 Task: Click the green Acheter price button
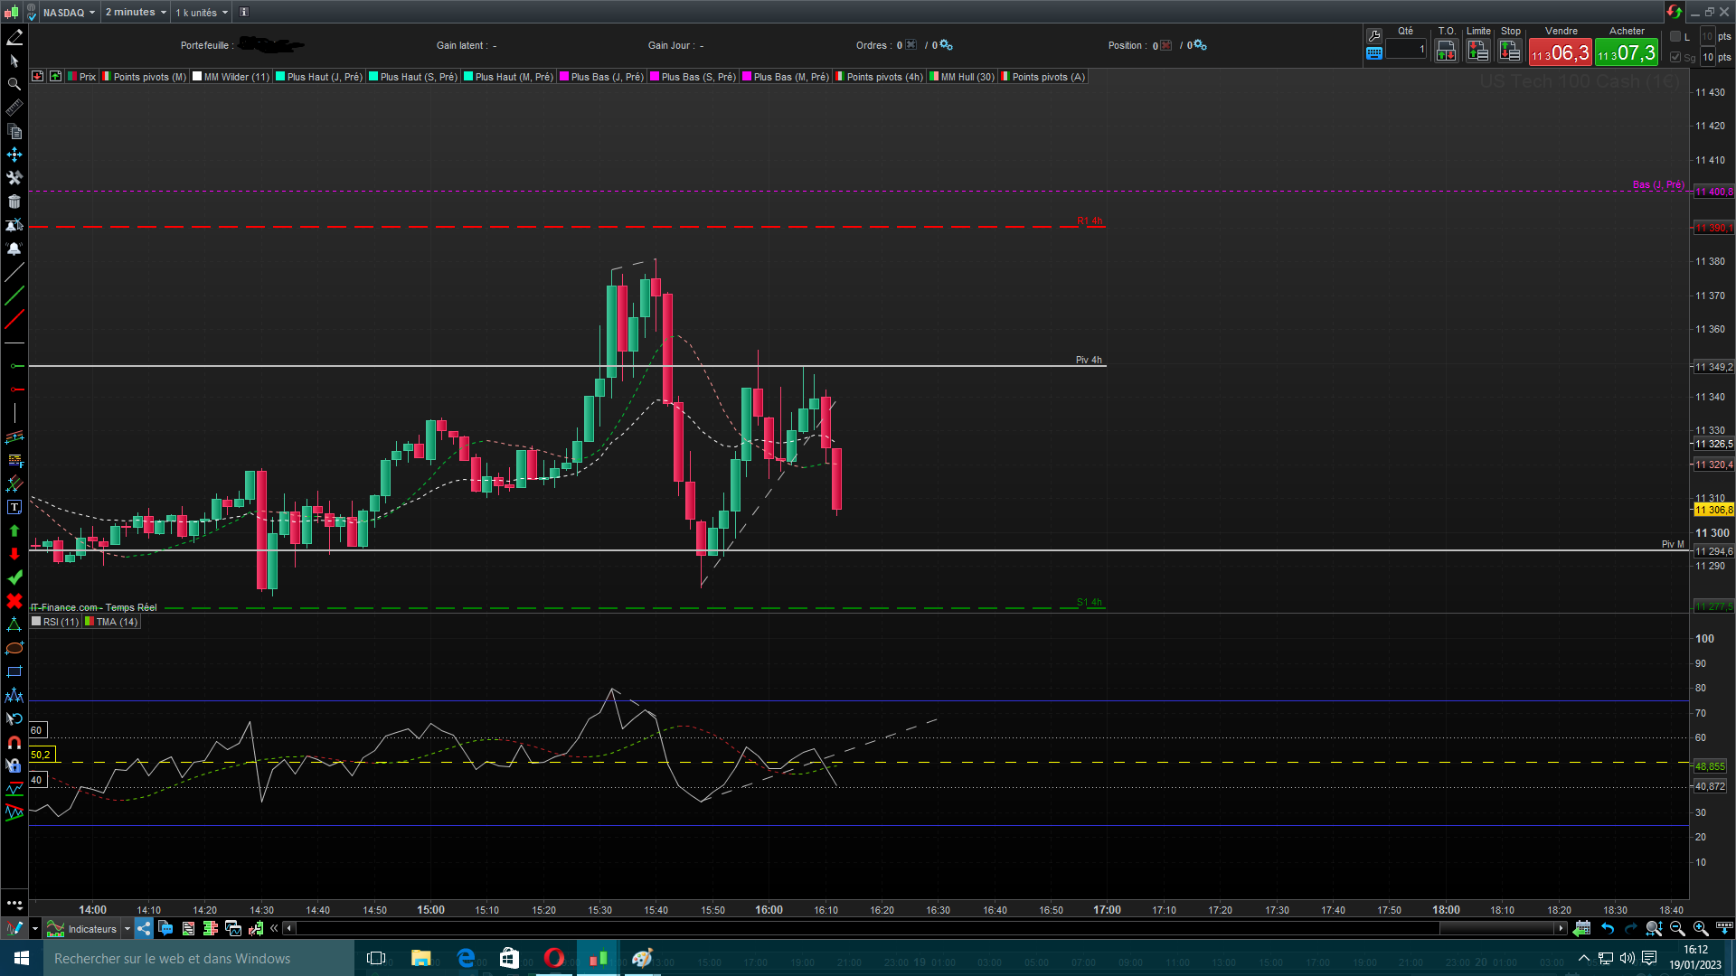point(1626,53)
